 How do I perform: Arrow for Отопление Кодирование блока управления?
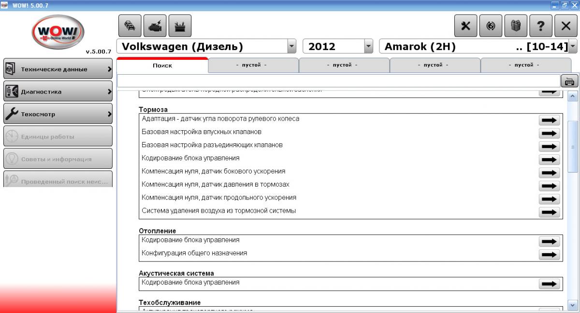click(x=550, y=241)
